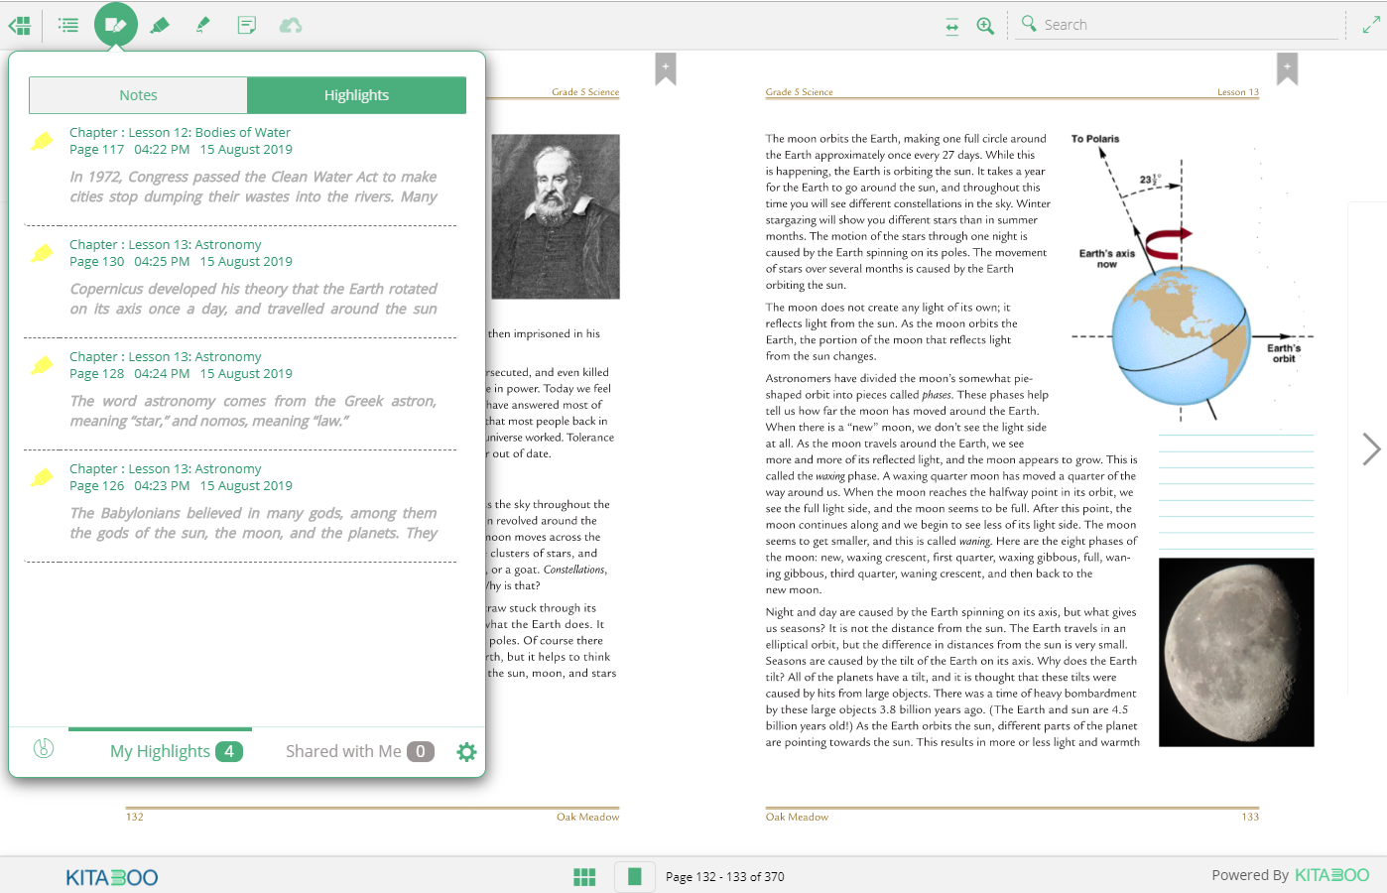Image resolution: width=1387 pixels, height=893 pixels.
Task: Open the sticky note tool
Action: (247, 25)
